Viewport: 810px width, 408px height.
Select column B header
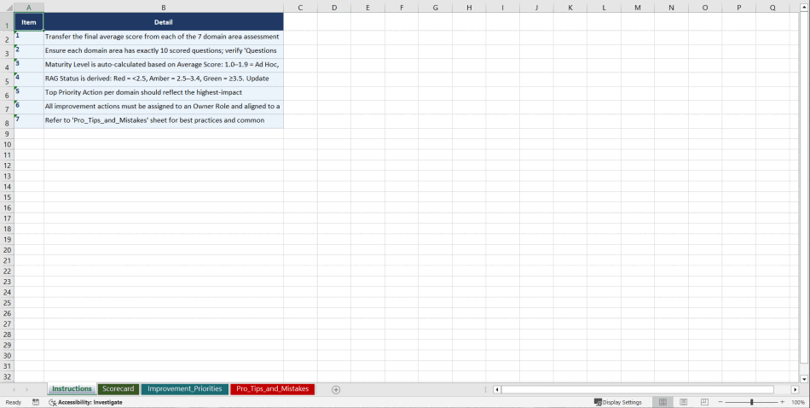pyautogui.click(x=163, y=8)
